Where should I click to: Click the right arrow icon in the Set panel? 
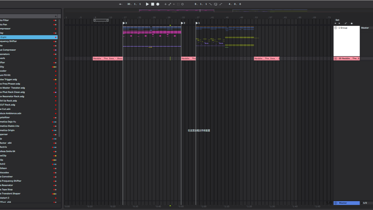[339, 23]
